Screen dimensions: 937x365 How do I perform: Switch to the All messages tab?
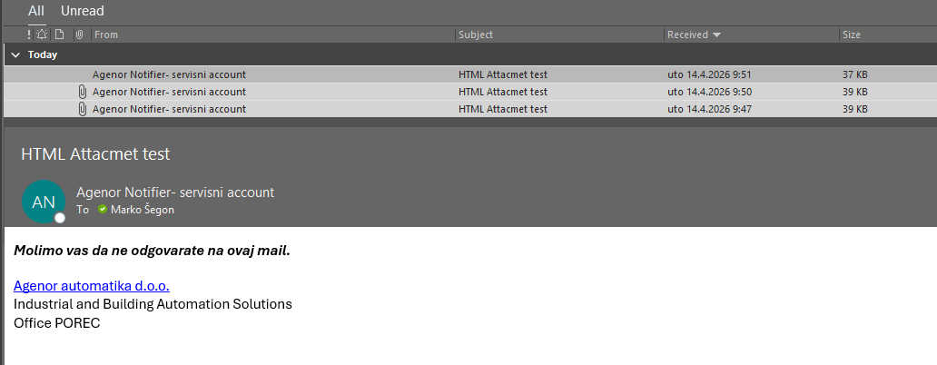pos(36,11)
